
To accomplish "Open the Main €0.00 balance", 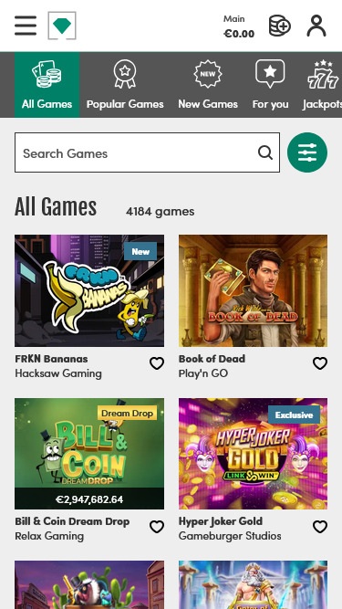I will [x=239, y=26].
